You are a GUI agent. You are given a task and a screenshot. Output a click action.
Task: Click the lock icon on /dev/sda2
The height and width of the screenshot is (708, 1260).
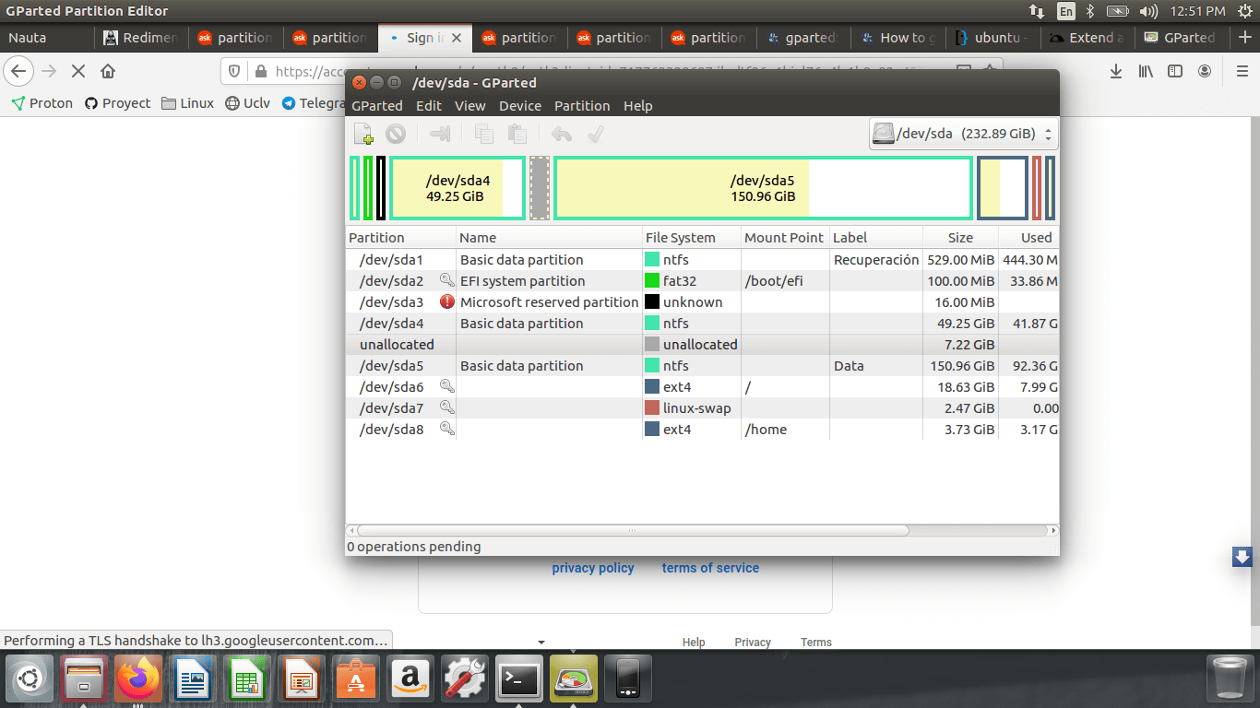[446, 280]
